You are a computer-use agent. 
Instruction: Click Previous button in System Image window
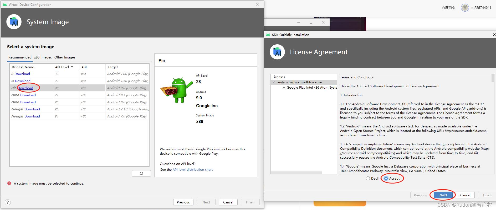[x=183, y=202]
